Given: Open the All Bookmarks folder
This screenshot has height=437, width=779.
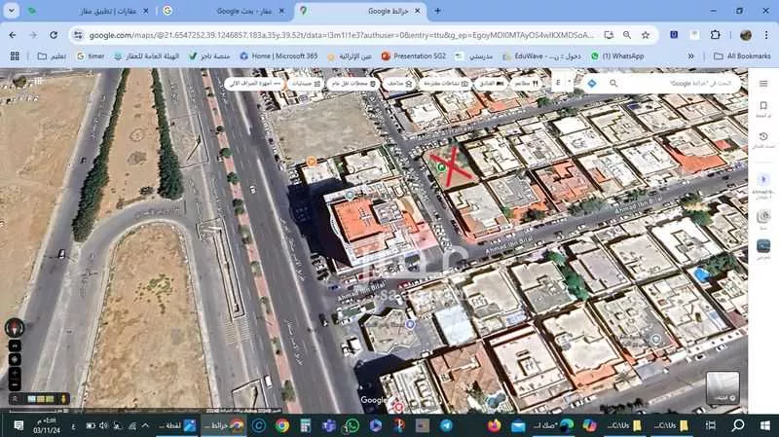Looking at the screenshot, I should 742,55.
